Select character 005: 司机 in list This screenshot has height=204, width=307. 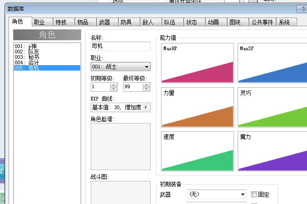pyautogui.click(x=47, y=68)
